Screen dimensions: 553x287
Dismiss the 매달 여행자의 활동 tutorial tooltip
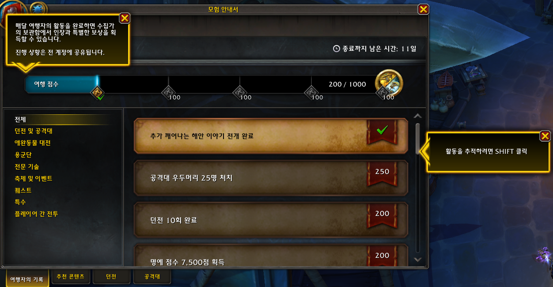tap(125, 18)
